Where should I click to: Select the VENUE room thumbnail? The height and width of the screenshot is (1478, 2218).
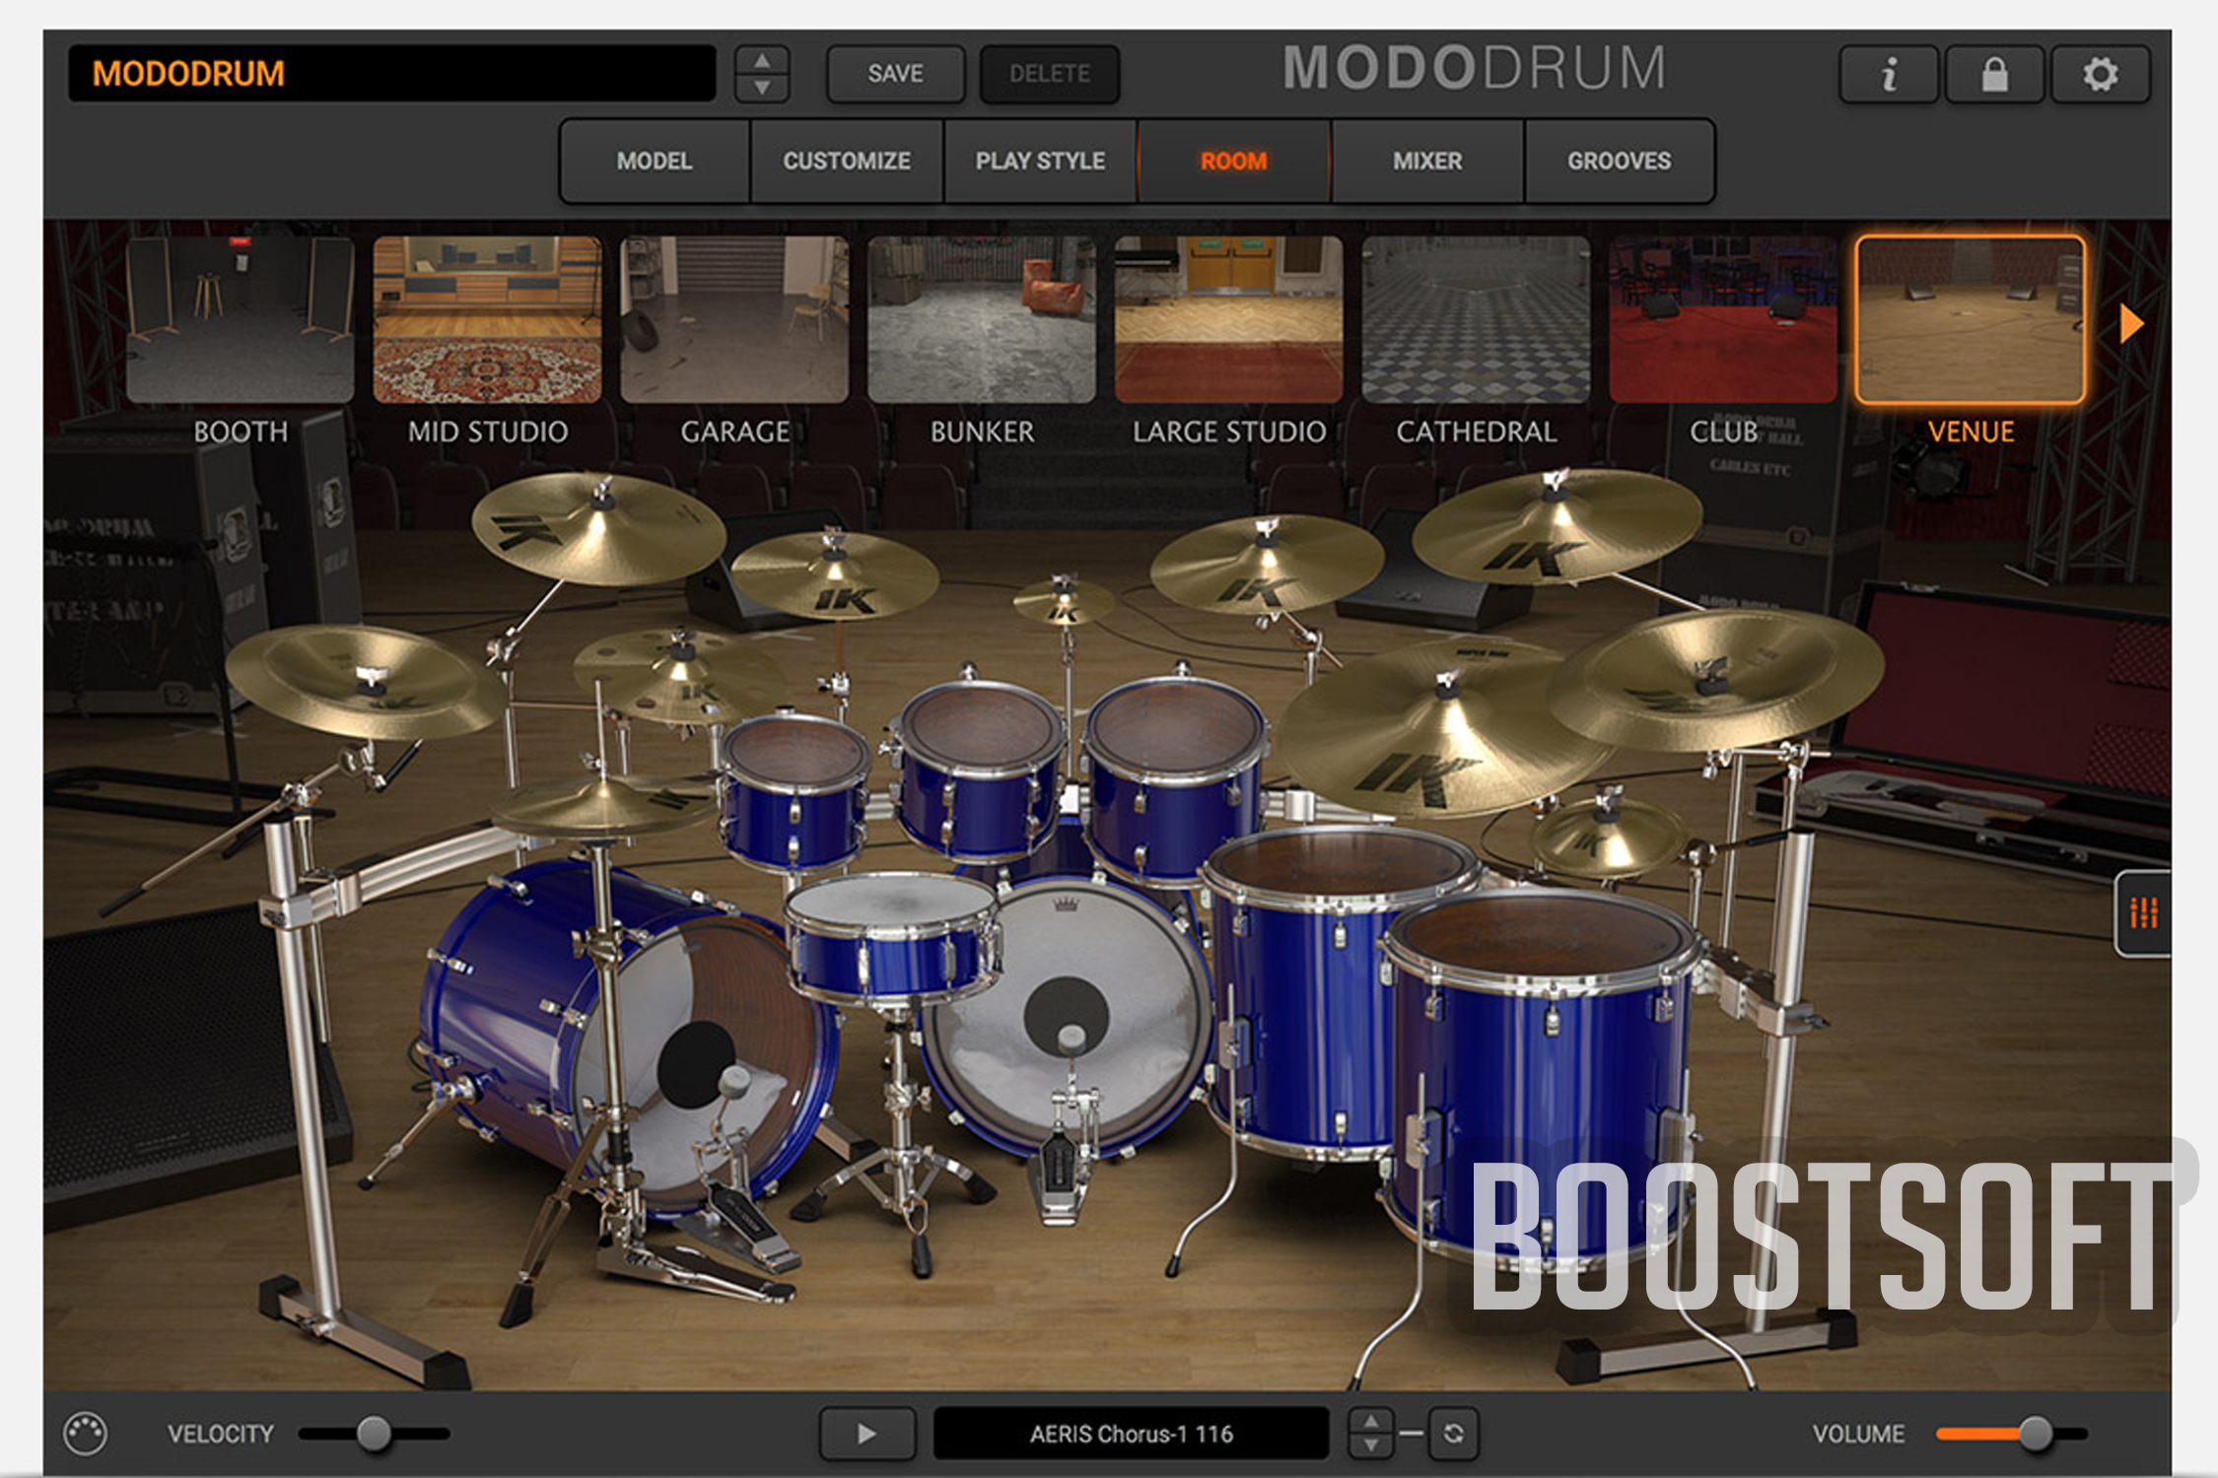click(1971, 319)
